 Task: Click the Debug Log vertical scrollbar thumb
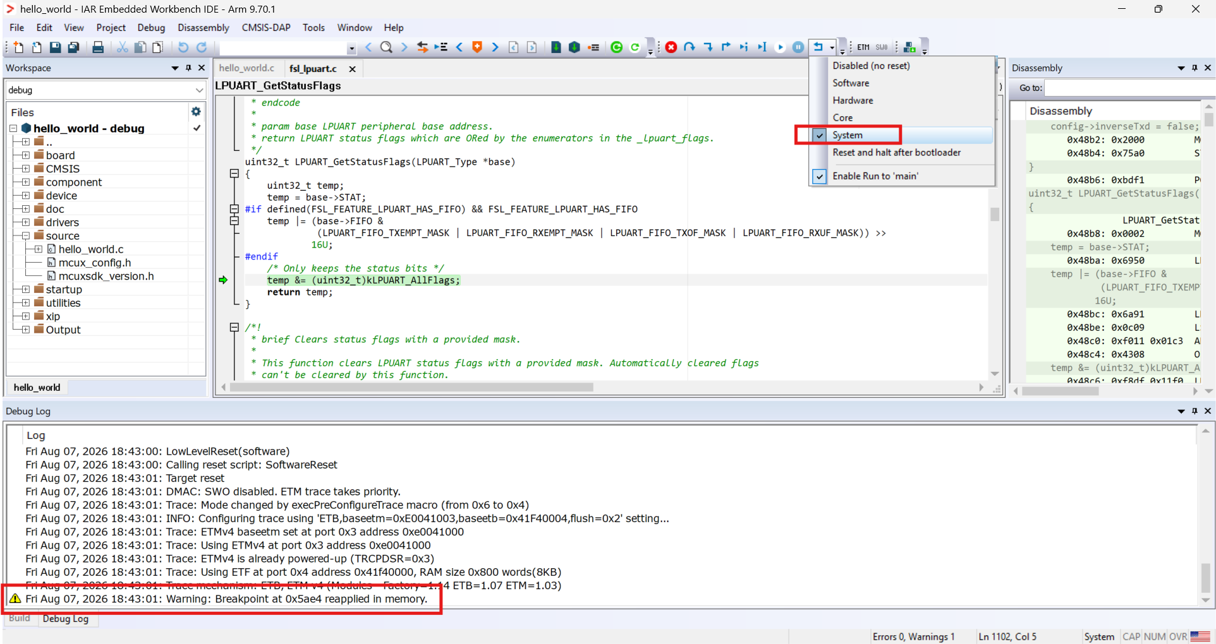(1206, 578)
